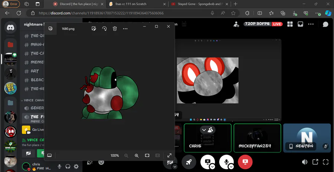Toggle deafen headphones on user panel
This screenshot has width=334, height=172.
[68, 166]
